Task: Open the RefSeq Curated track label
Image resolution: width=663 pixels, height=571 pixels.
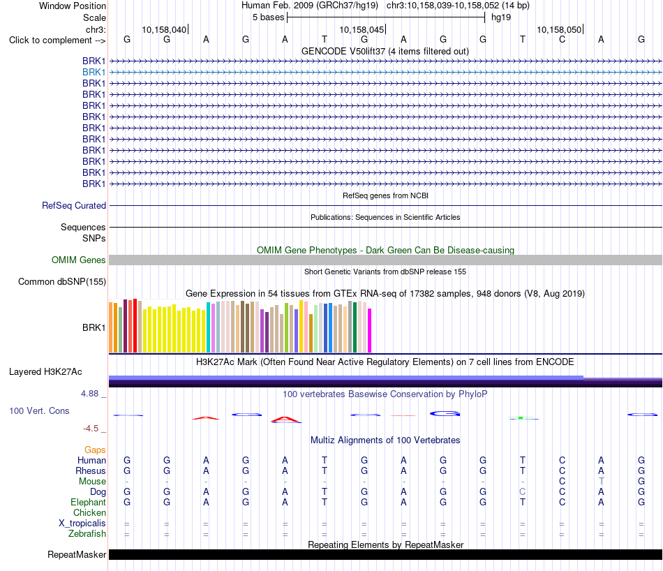Action: [74, 205]
